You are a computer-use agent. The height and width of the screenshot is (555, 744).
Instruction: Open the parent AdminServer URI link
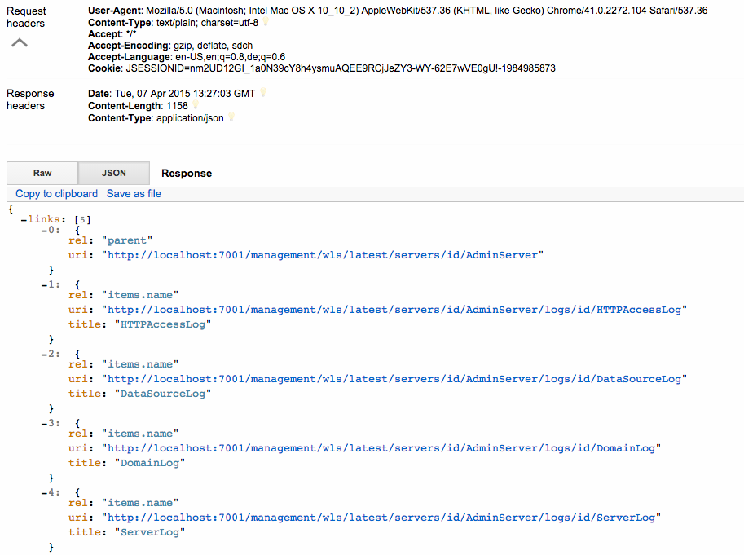click(323, 255)
